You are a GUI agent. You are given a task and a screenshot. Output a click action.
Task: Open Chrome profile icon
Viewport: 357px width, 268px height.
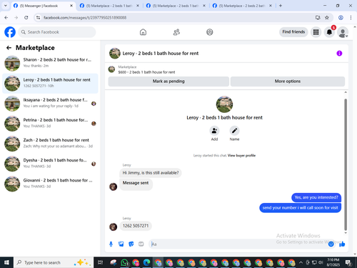(341, 17)
